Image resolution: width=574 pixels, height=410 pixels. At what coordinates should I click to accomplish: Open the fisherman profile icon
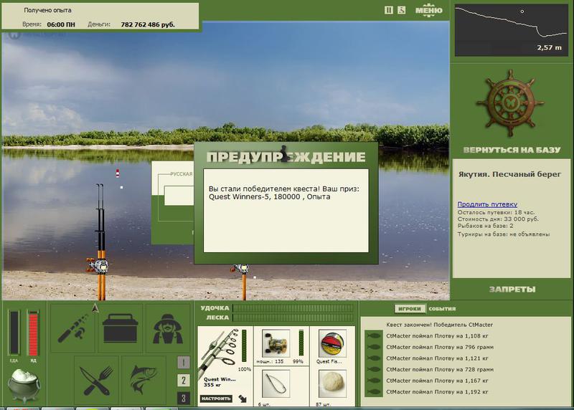click(168, 328)
